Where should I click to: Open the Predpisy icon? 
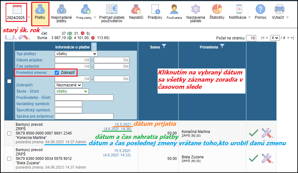pyautogui.click(x=155, y=12)
